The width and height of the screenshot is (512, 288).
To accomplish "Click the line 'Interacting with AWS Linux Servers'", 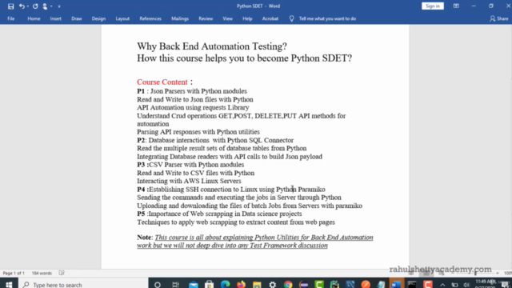I will click(189, 181).
